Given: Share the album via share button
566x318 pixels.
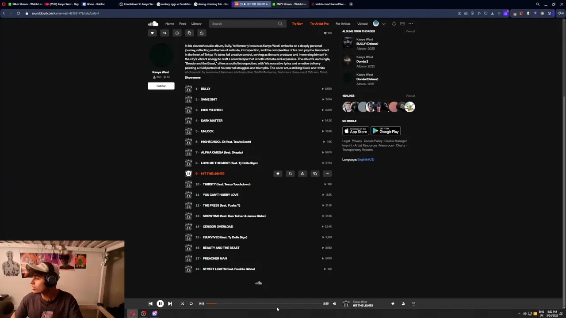Looking at the screenshot, I should pos(177,33).
